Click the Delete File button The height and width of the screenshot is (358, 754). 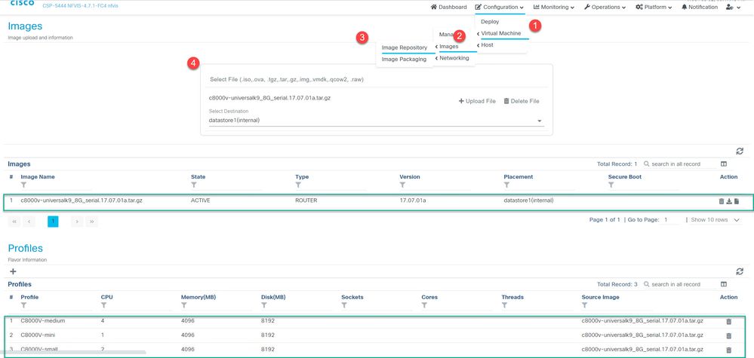tap(522, 101)
